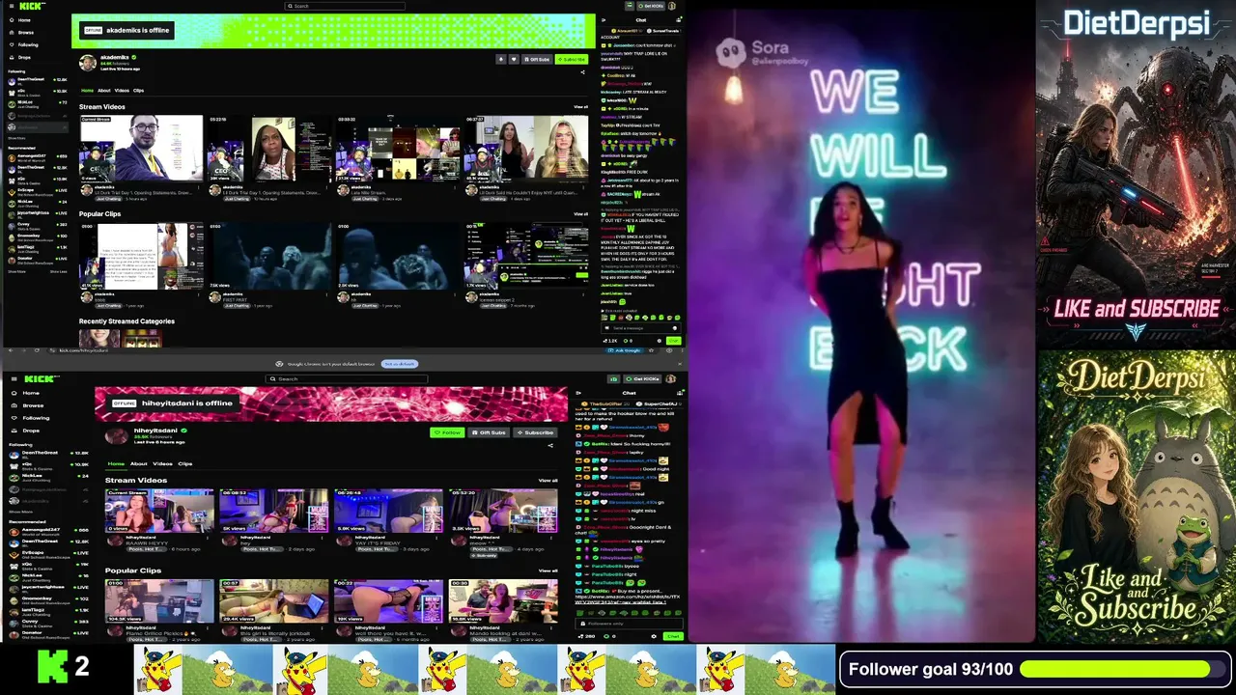Click the KICK logo in akademiks window
Screen dimensions: 1236x695
(x=33, y=6)
